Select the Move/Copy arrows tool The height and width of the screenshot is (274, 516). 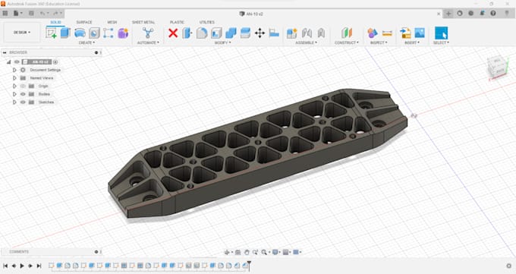260,33
